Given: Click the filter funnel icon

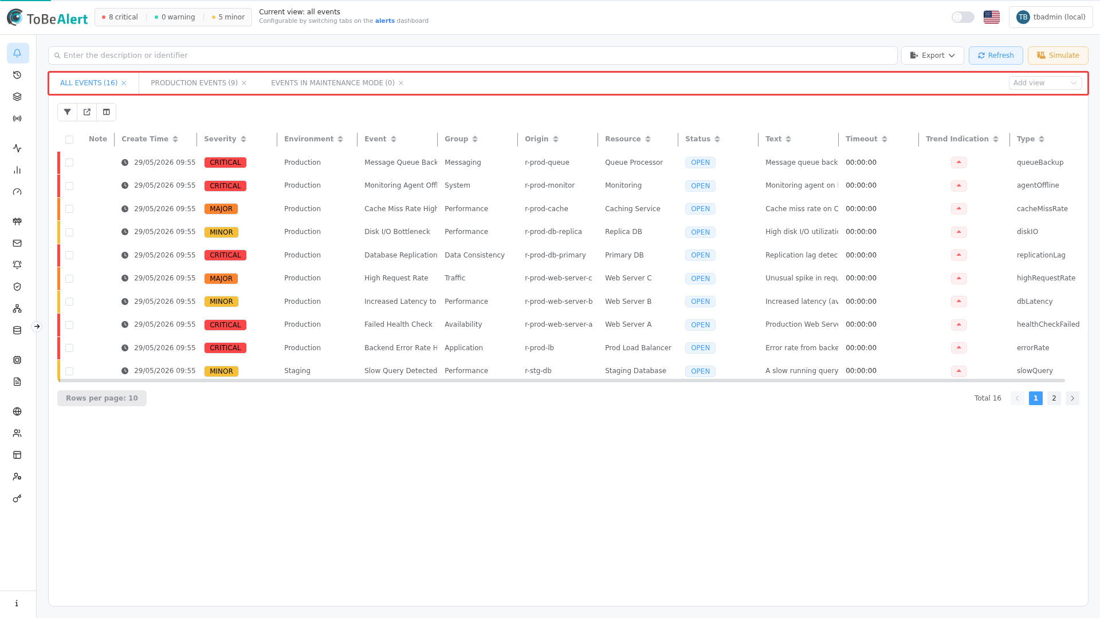Looking at the screenshot, I should [68, 112].
